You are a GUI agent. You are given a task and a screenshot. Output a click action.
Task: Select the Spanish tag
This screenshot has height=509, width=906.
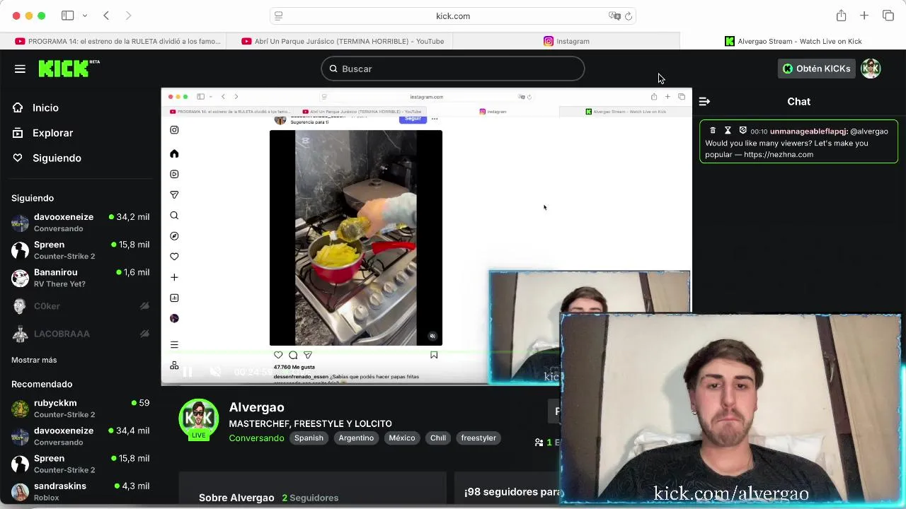(309, 438)
